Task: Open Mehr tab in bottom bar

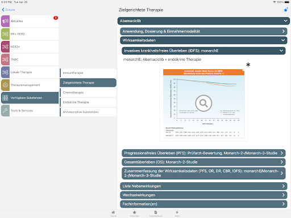Action: click(x=177, y=213)
